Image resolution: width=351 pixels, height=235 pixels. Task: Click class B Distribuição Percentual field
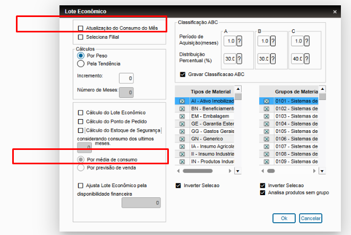[x=263, y=58]
